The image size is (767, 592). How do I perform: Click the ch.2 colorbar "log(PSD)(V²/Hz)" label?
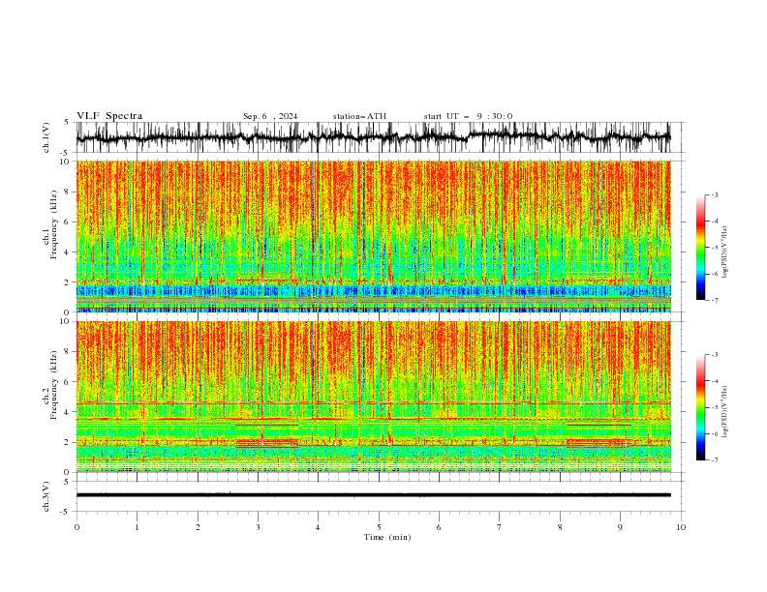725,412
